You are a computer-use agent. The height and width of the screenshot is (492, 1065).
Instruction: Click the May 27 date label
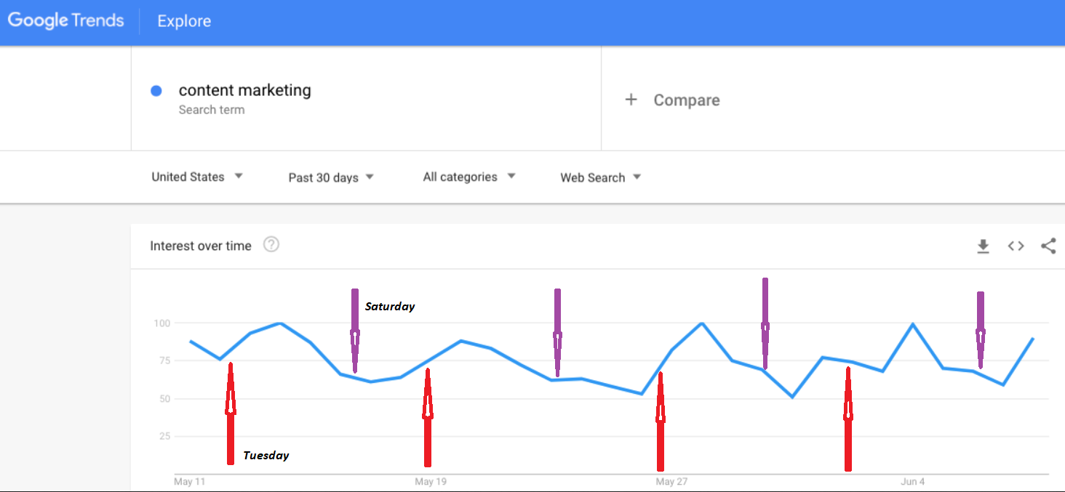tap(671, 482)
